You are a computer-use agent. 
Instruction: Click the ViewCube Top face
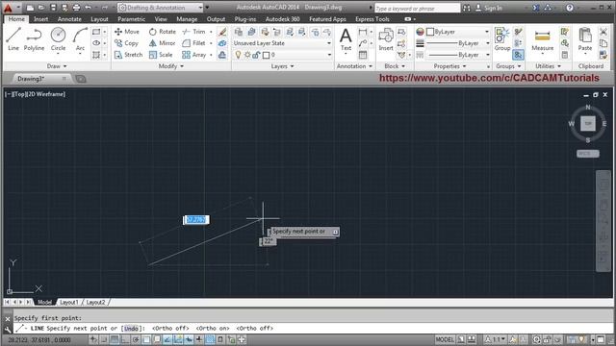(588, 123)
